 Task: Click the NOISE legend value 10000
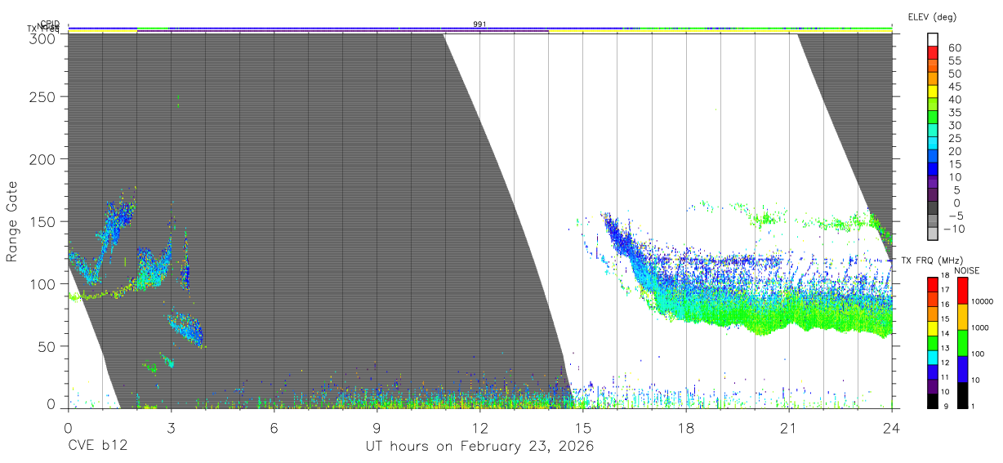click(983, 302)
